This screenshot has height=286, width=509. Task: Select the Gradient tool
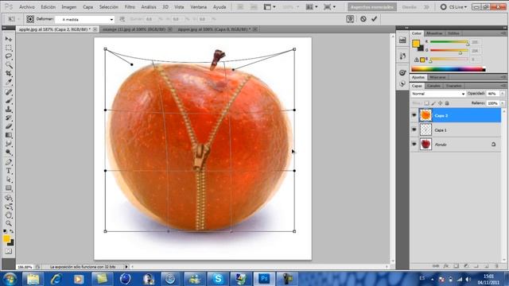pyautogui.click(x=9, y=135)
